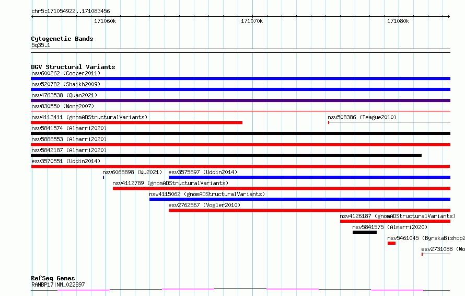
Task: Click nsv5841574 (Almarri2020) black bar
Action: (240, 133)
